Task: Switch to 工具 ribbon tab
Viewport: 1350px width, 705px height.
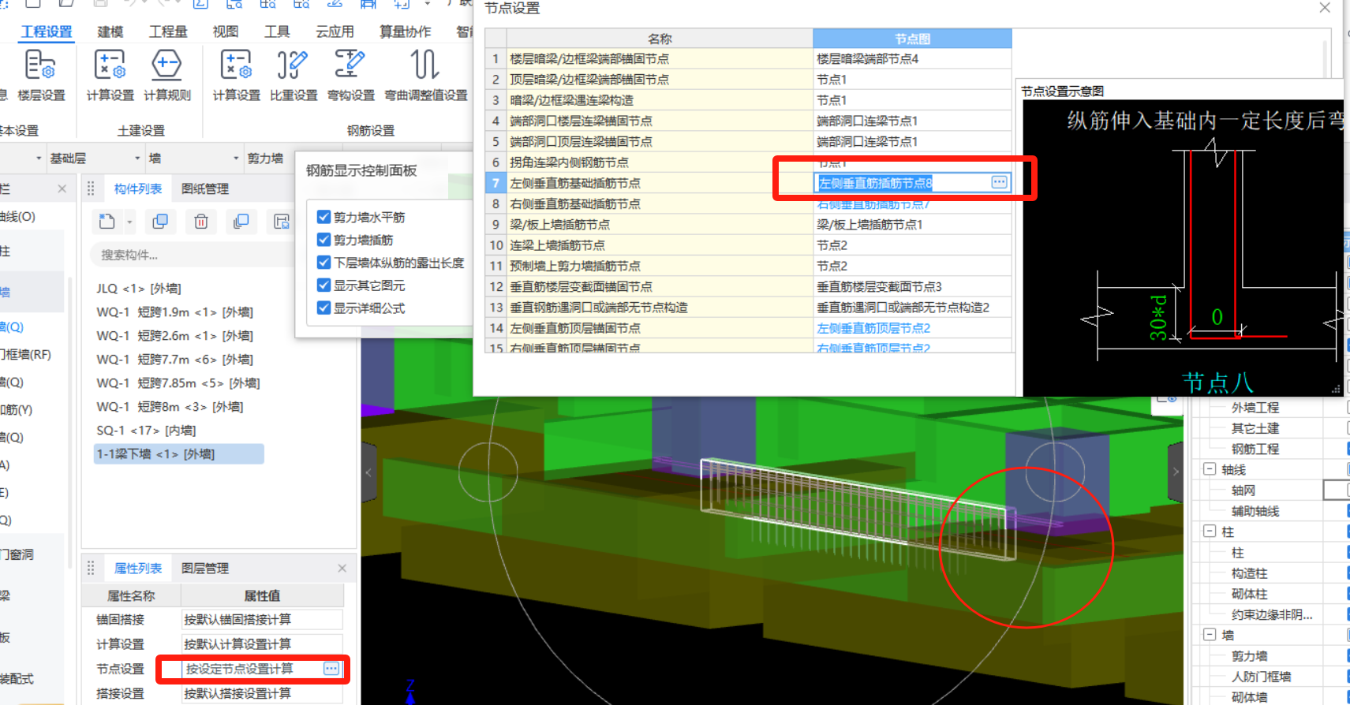Action: pyautogui.click(x=277, y=32)
